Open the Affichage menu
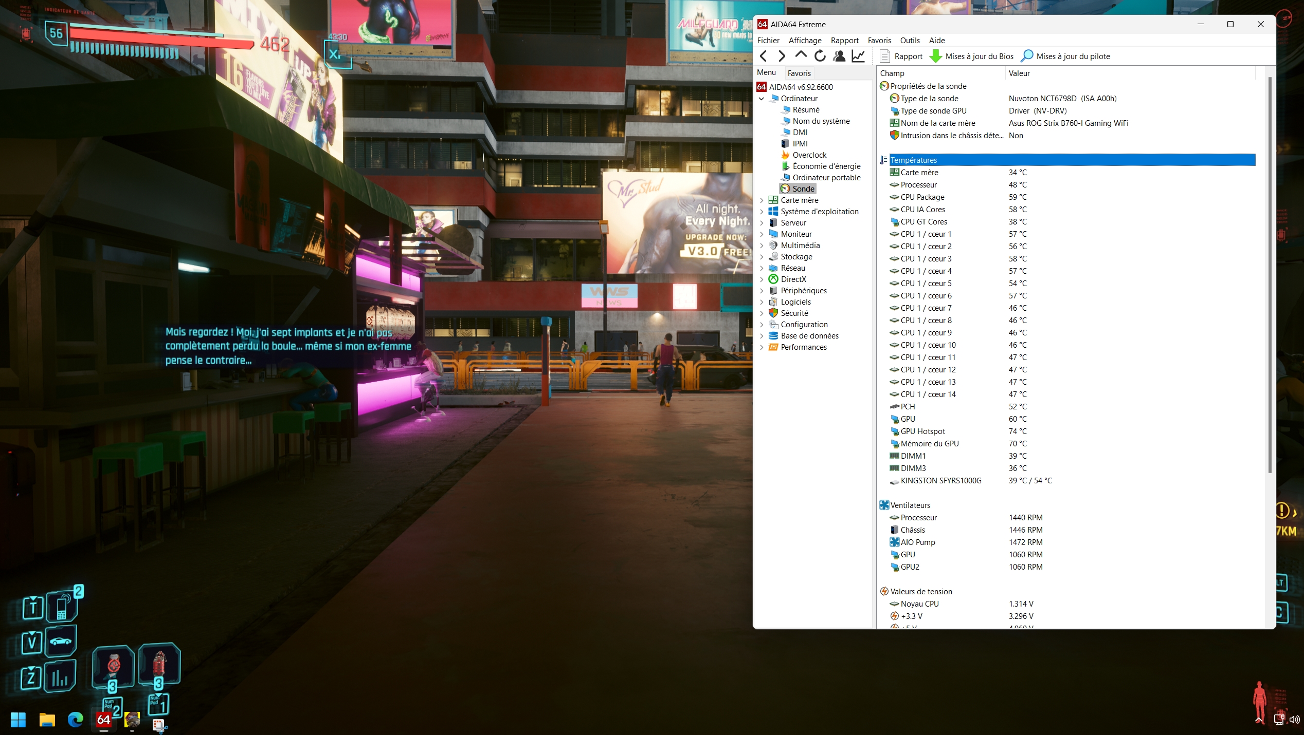The width and height of the screenshot is (1304, 735). pyautogui.click(x=805, y=40)
